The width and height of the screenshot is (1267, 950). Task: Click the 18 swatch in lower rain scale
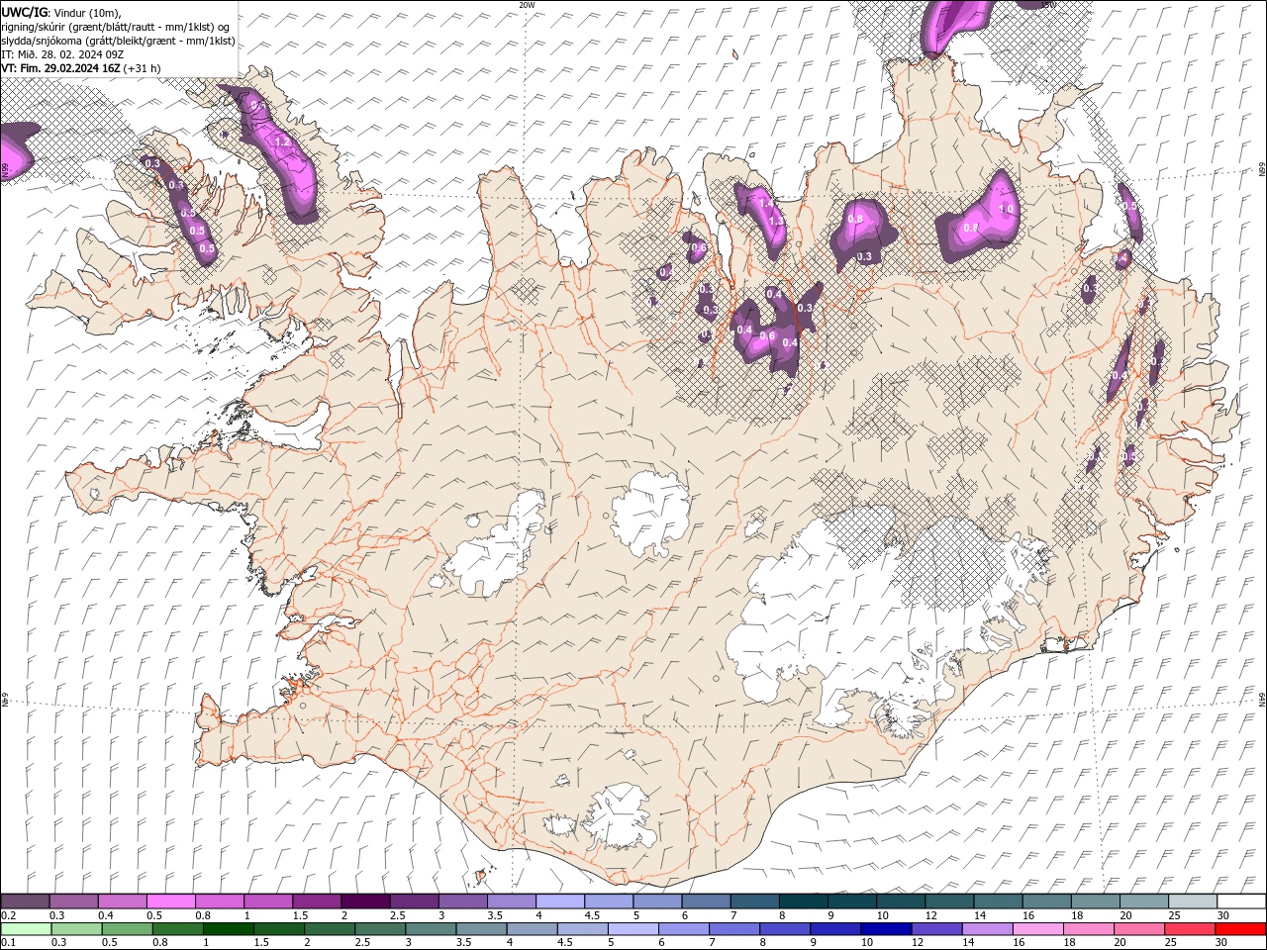pyautogui.click(x=1087, y=929)
